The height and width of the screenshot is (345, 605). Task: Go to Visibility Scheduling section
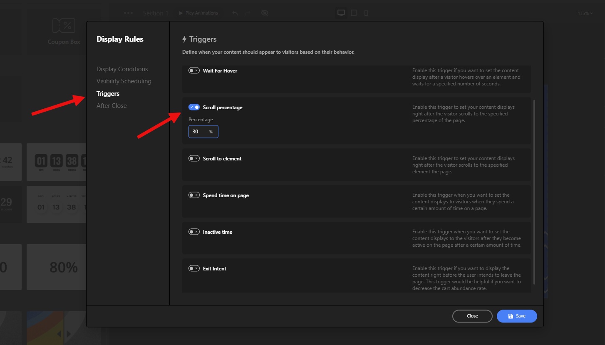coord(124,81)
